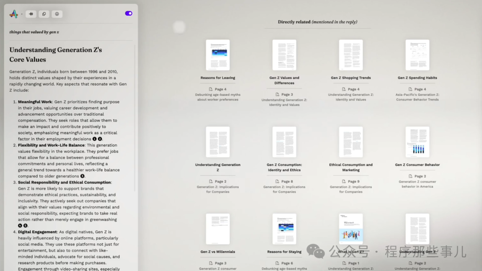Click the 'Understanding Generation Z' card title
The height and width of the screenshot is (271, 482).
218,167
